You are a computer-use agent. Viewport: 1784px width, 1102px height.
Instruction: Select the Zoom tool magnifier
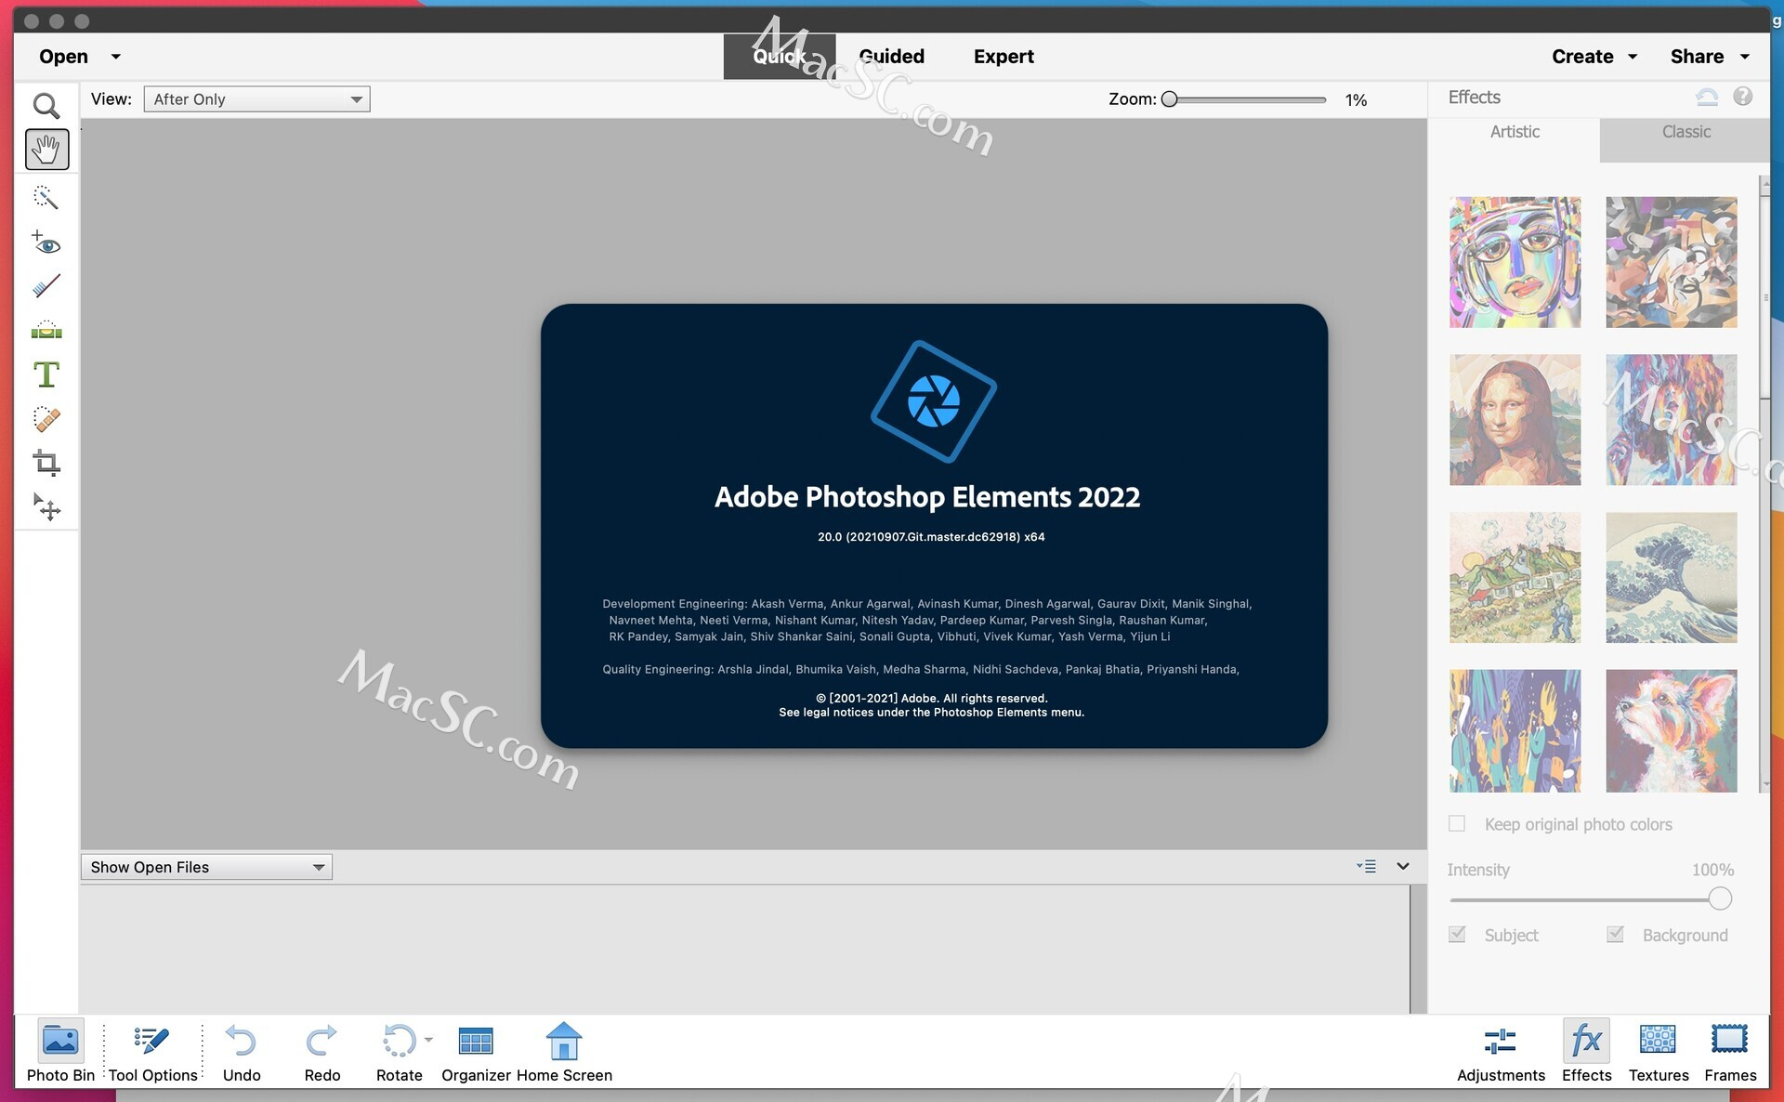[46, 106]
